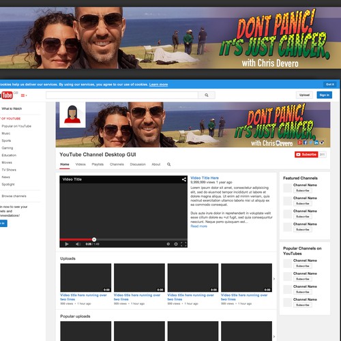Click the magnifier search button
Screen dimensions: 341x341
tap(207, 95)
